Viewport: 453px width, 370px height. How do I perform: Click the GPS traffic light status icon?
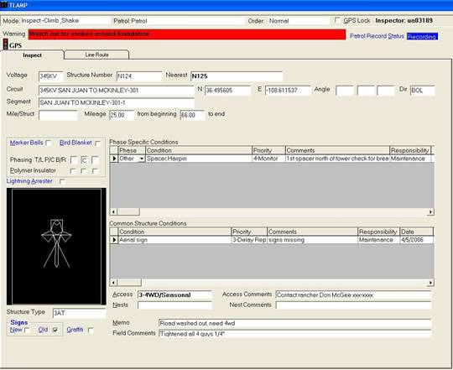pyautogui.click(x=5, y=44)
